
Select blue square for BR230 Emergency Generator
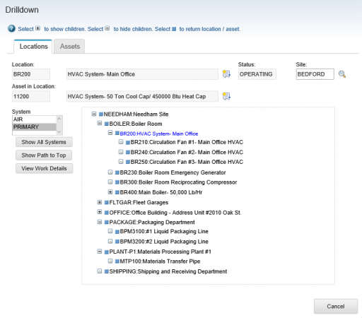point(117,172)
